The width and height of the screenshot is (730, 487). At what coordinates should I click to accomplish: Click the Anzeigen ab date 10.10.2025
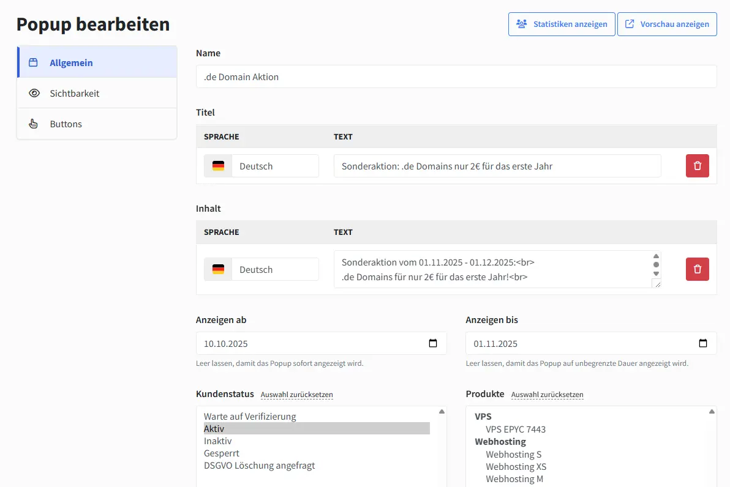(x=226, y=344)
